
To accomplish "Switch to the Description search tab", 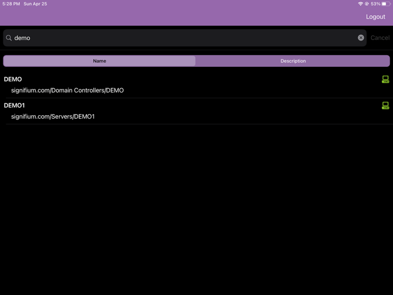I will (293, 61).
